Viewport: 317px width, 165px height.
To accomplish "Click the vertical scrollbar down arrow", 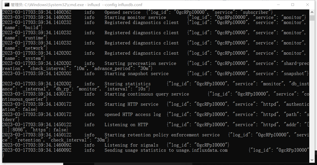I will (312, 160).
